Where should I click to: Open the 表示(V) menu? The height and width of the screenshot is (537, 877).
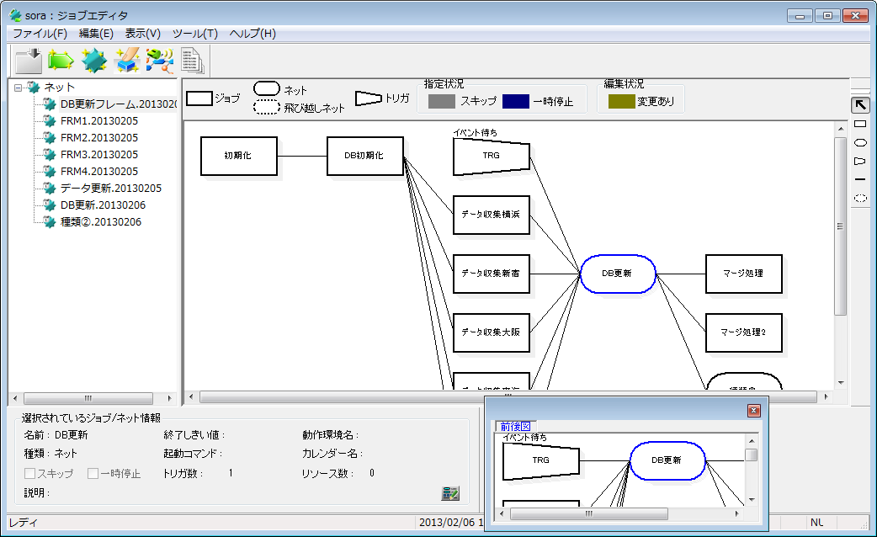coord(142,34)
